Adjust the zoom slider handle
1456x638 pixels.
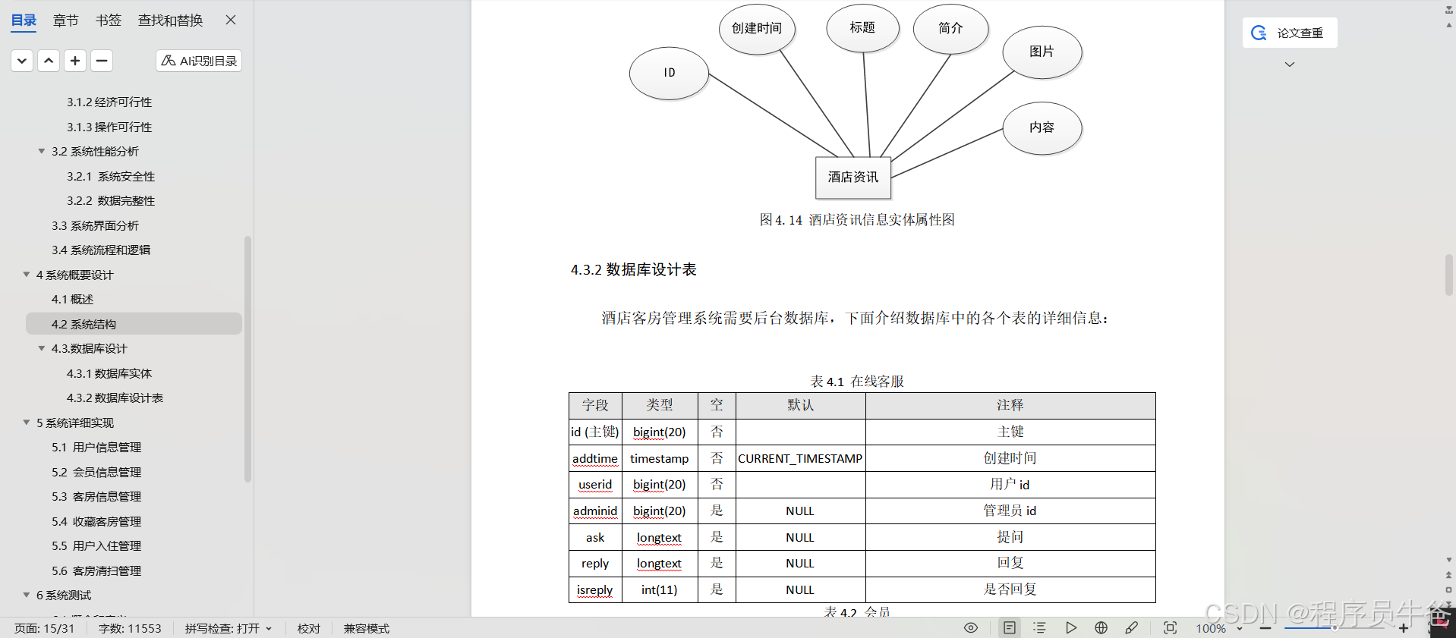click(x=1335, y=628)
